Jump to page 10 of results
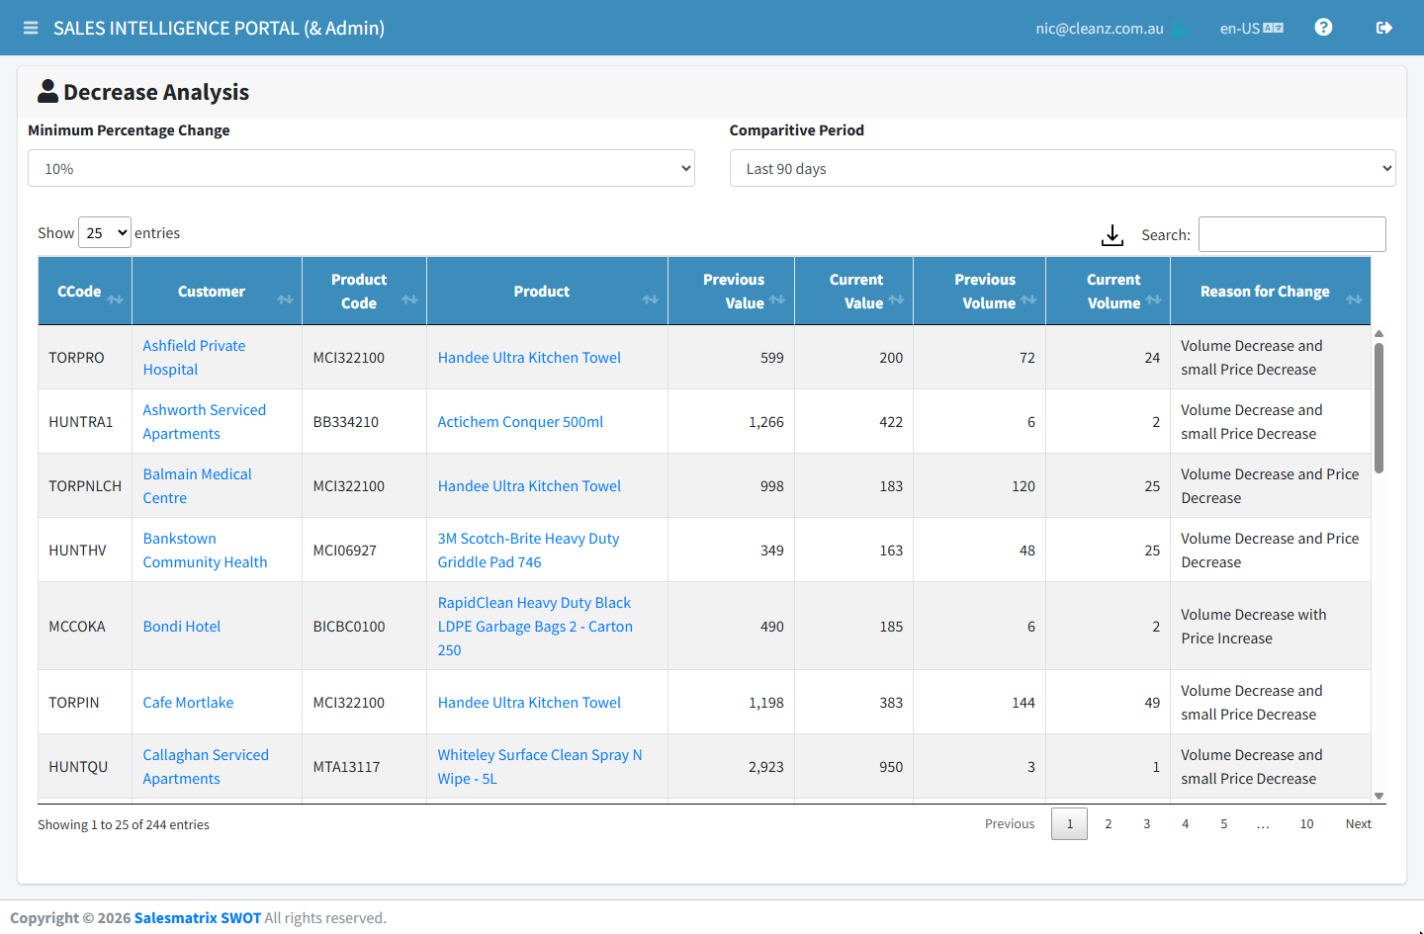This screenshot has height=934, width=1424. pyautogui.click(x=1307, y=823)
